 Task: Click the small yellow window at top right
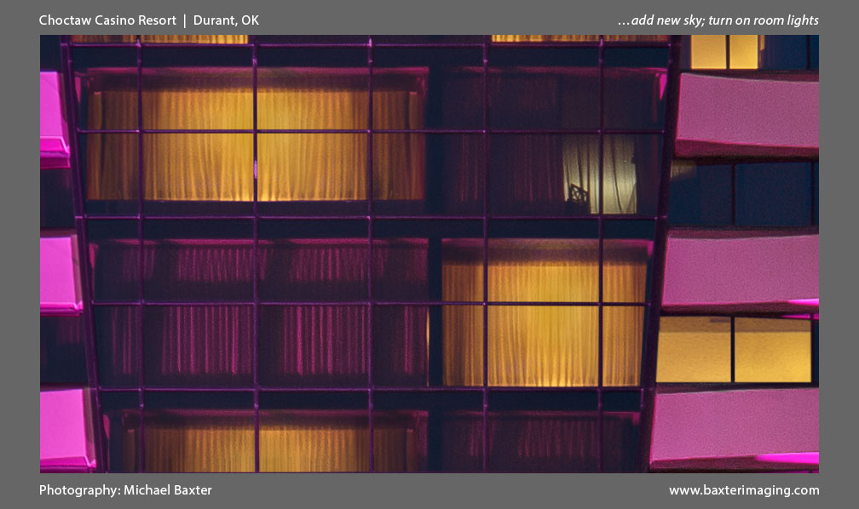[x=724, y=52]
